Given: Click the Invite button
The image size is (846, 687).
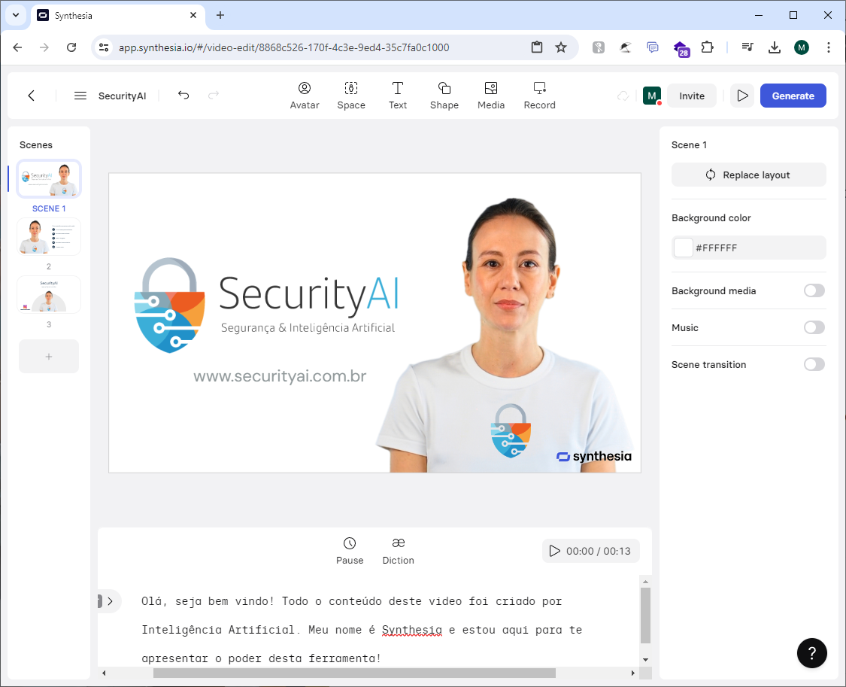Looking at the screenshot, I should [x=691, y=96].
